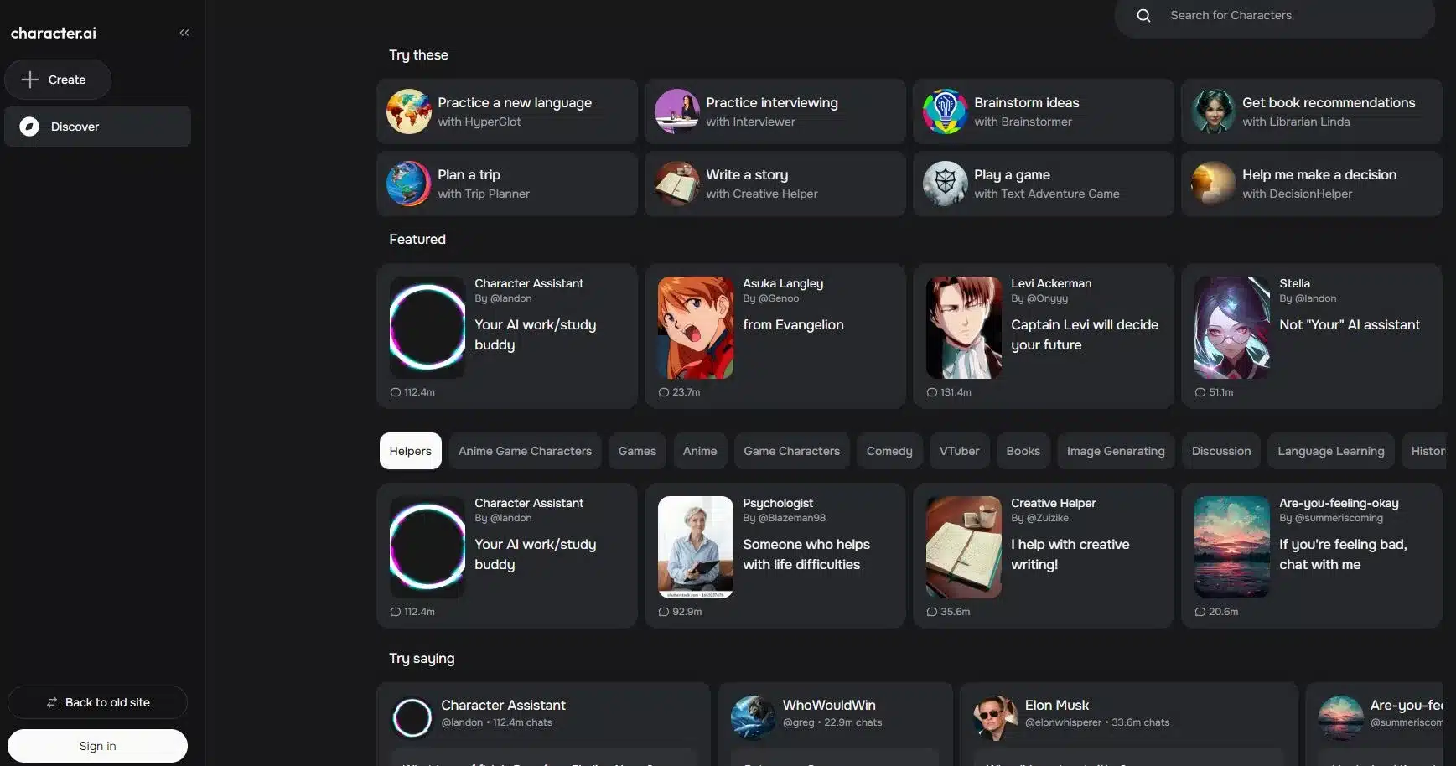Click the search magnifier icon
This screenshot has width=1456, height=766.
pos(1143,15)
